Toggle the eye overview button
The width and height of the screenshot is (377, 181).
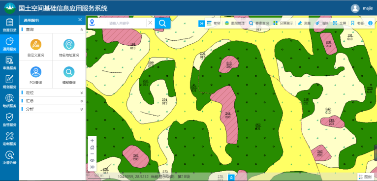pyautogui.click(x=92, y=160)
